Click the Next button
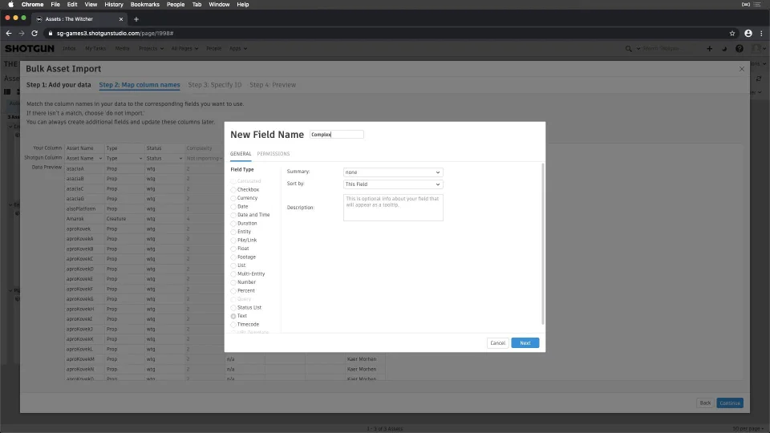Image resolution: width=770 pixels, height=433 pixels. click(x=525, y=342)
